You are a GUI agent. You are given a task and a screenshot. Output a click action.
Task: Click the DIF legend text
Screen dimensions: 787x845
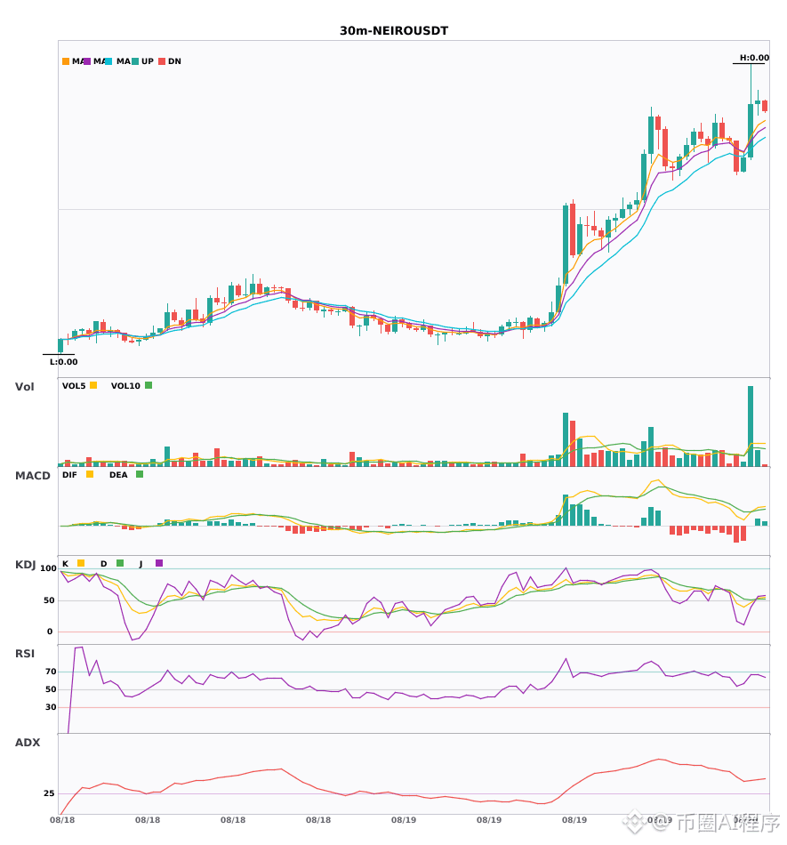(x=69, y=475)
